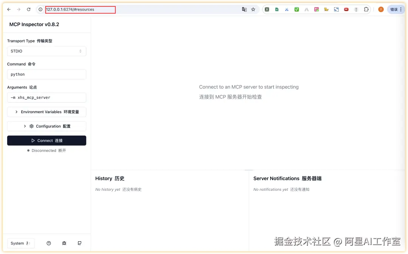Open the System theme dropdown

click(x=21, y=243)
